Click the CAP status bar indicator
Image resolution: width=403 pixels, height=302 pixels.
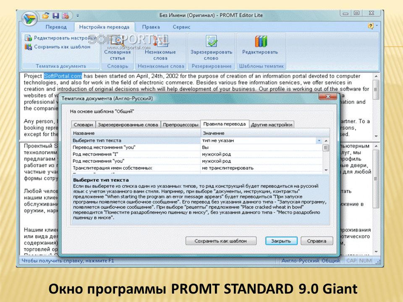pyautogui.click(x=351, y=260)
